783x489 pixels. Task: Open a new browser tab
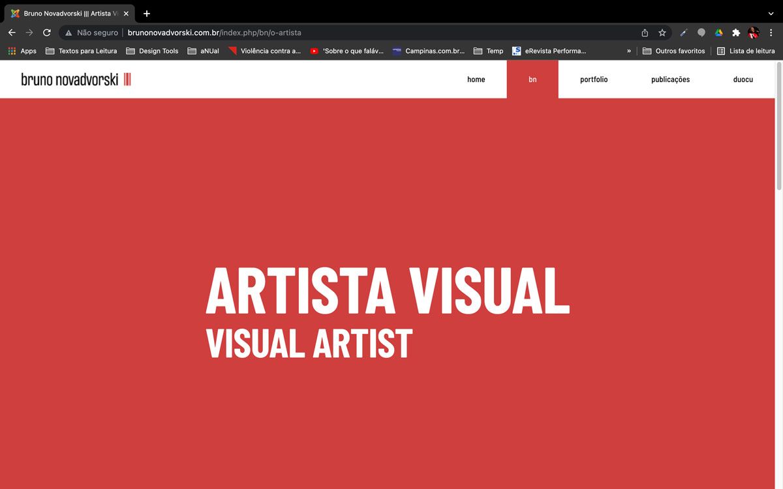click(147, 14)
